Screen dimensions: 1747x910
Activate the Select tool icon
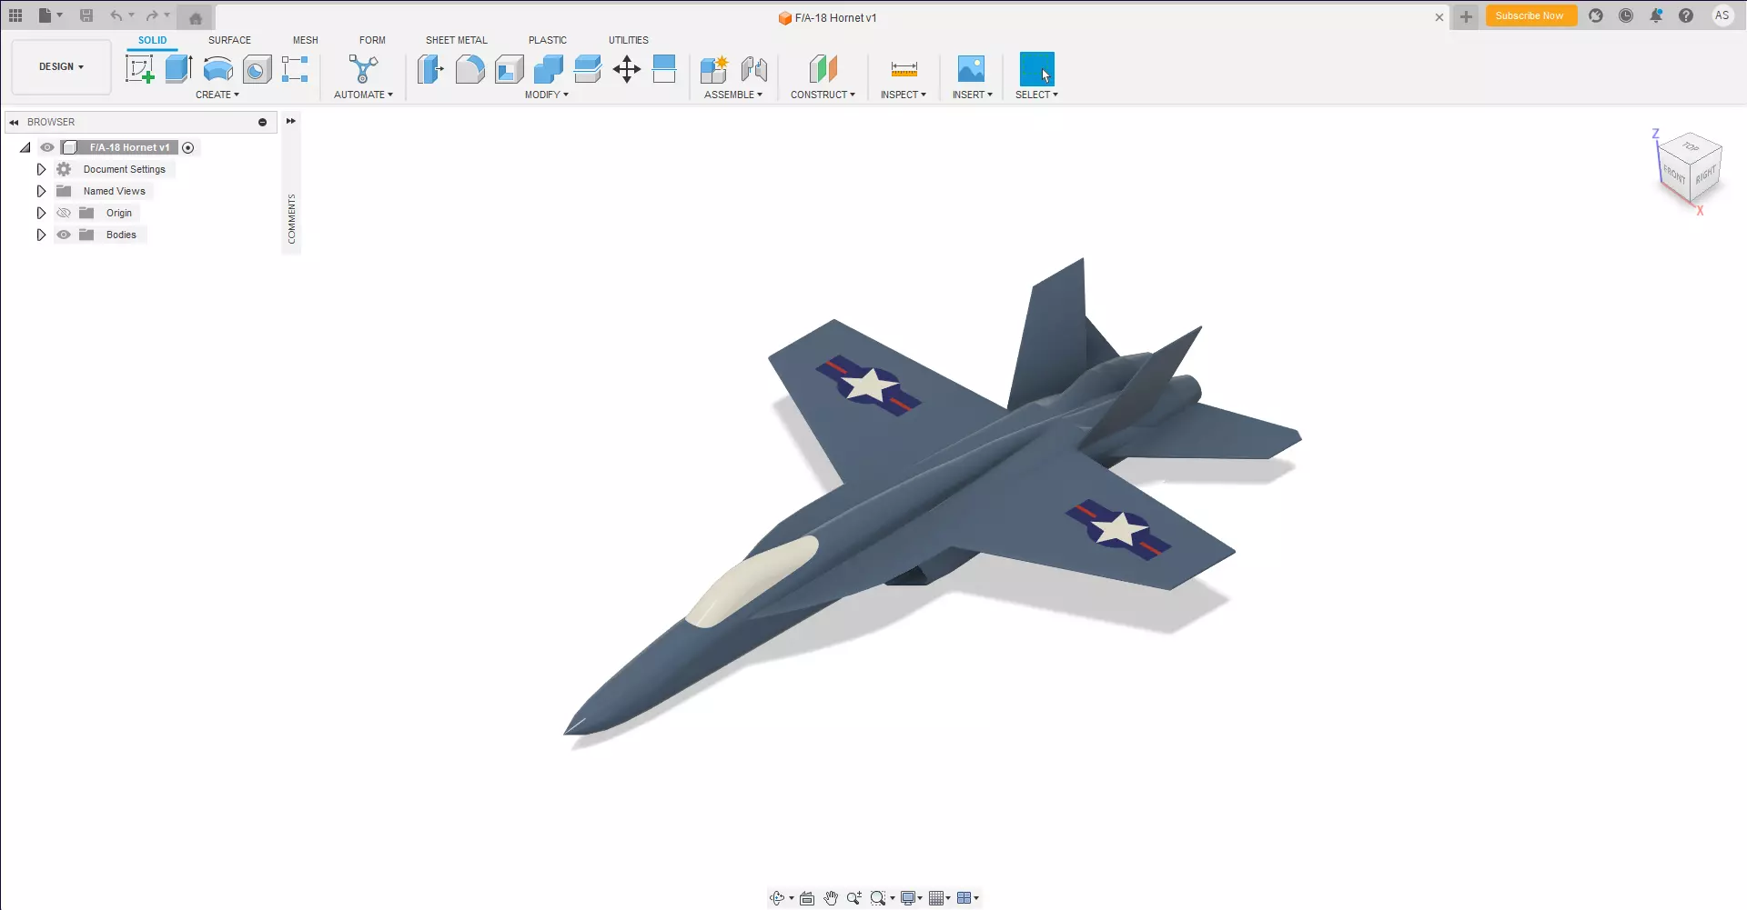[x=1036, y=69]
